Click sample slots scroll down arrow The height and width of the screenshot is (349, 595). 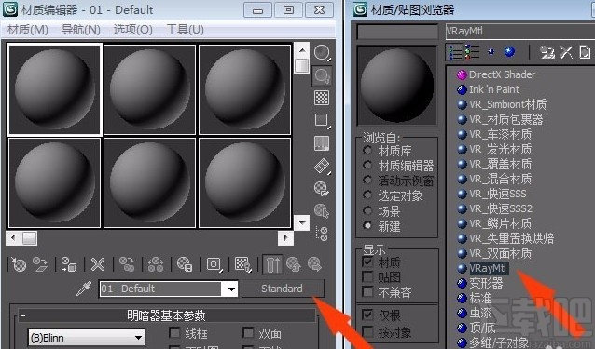point(302,222)
